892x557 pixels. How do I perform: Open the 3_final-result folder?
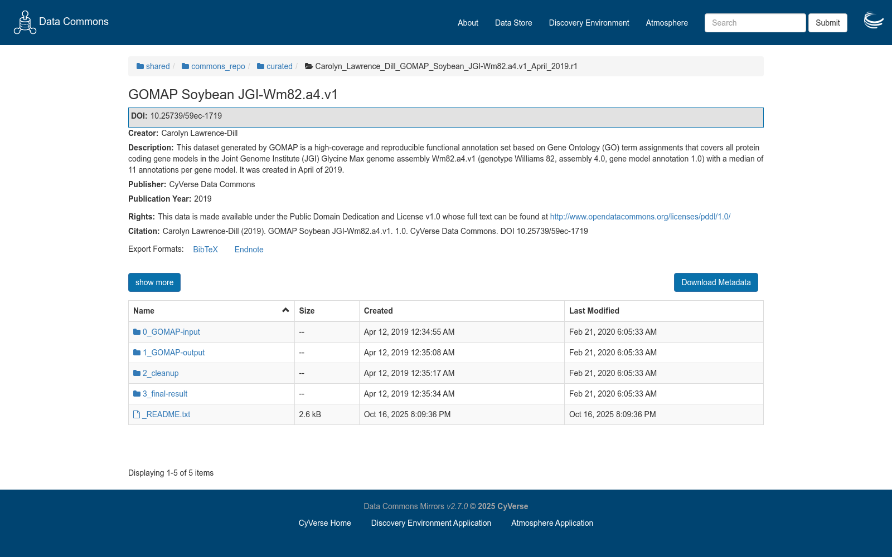pos(165,394)
